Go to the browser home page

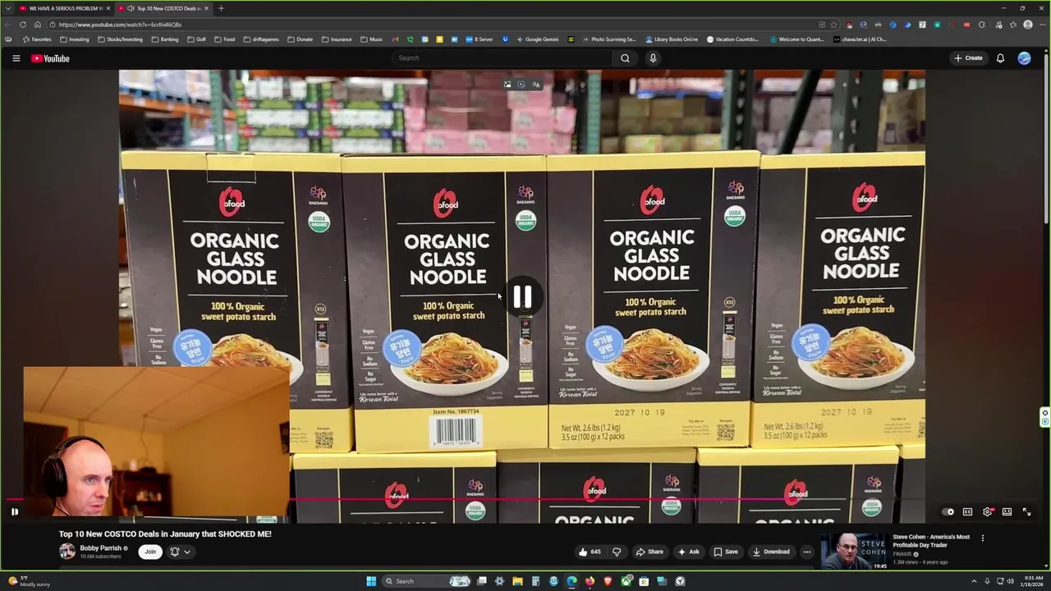coord(37,25)
